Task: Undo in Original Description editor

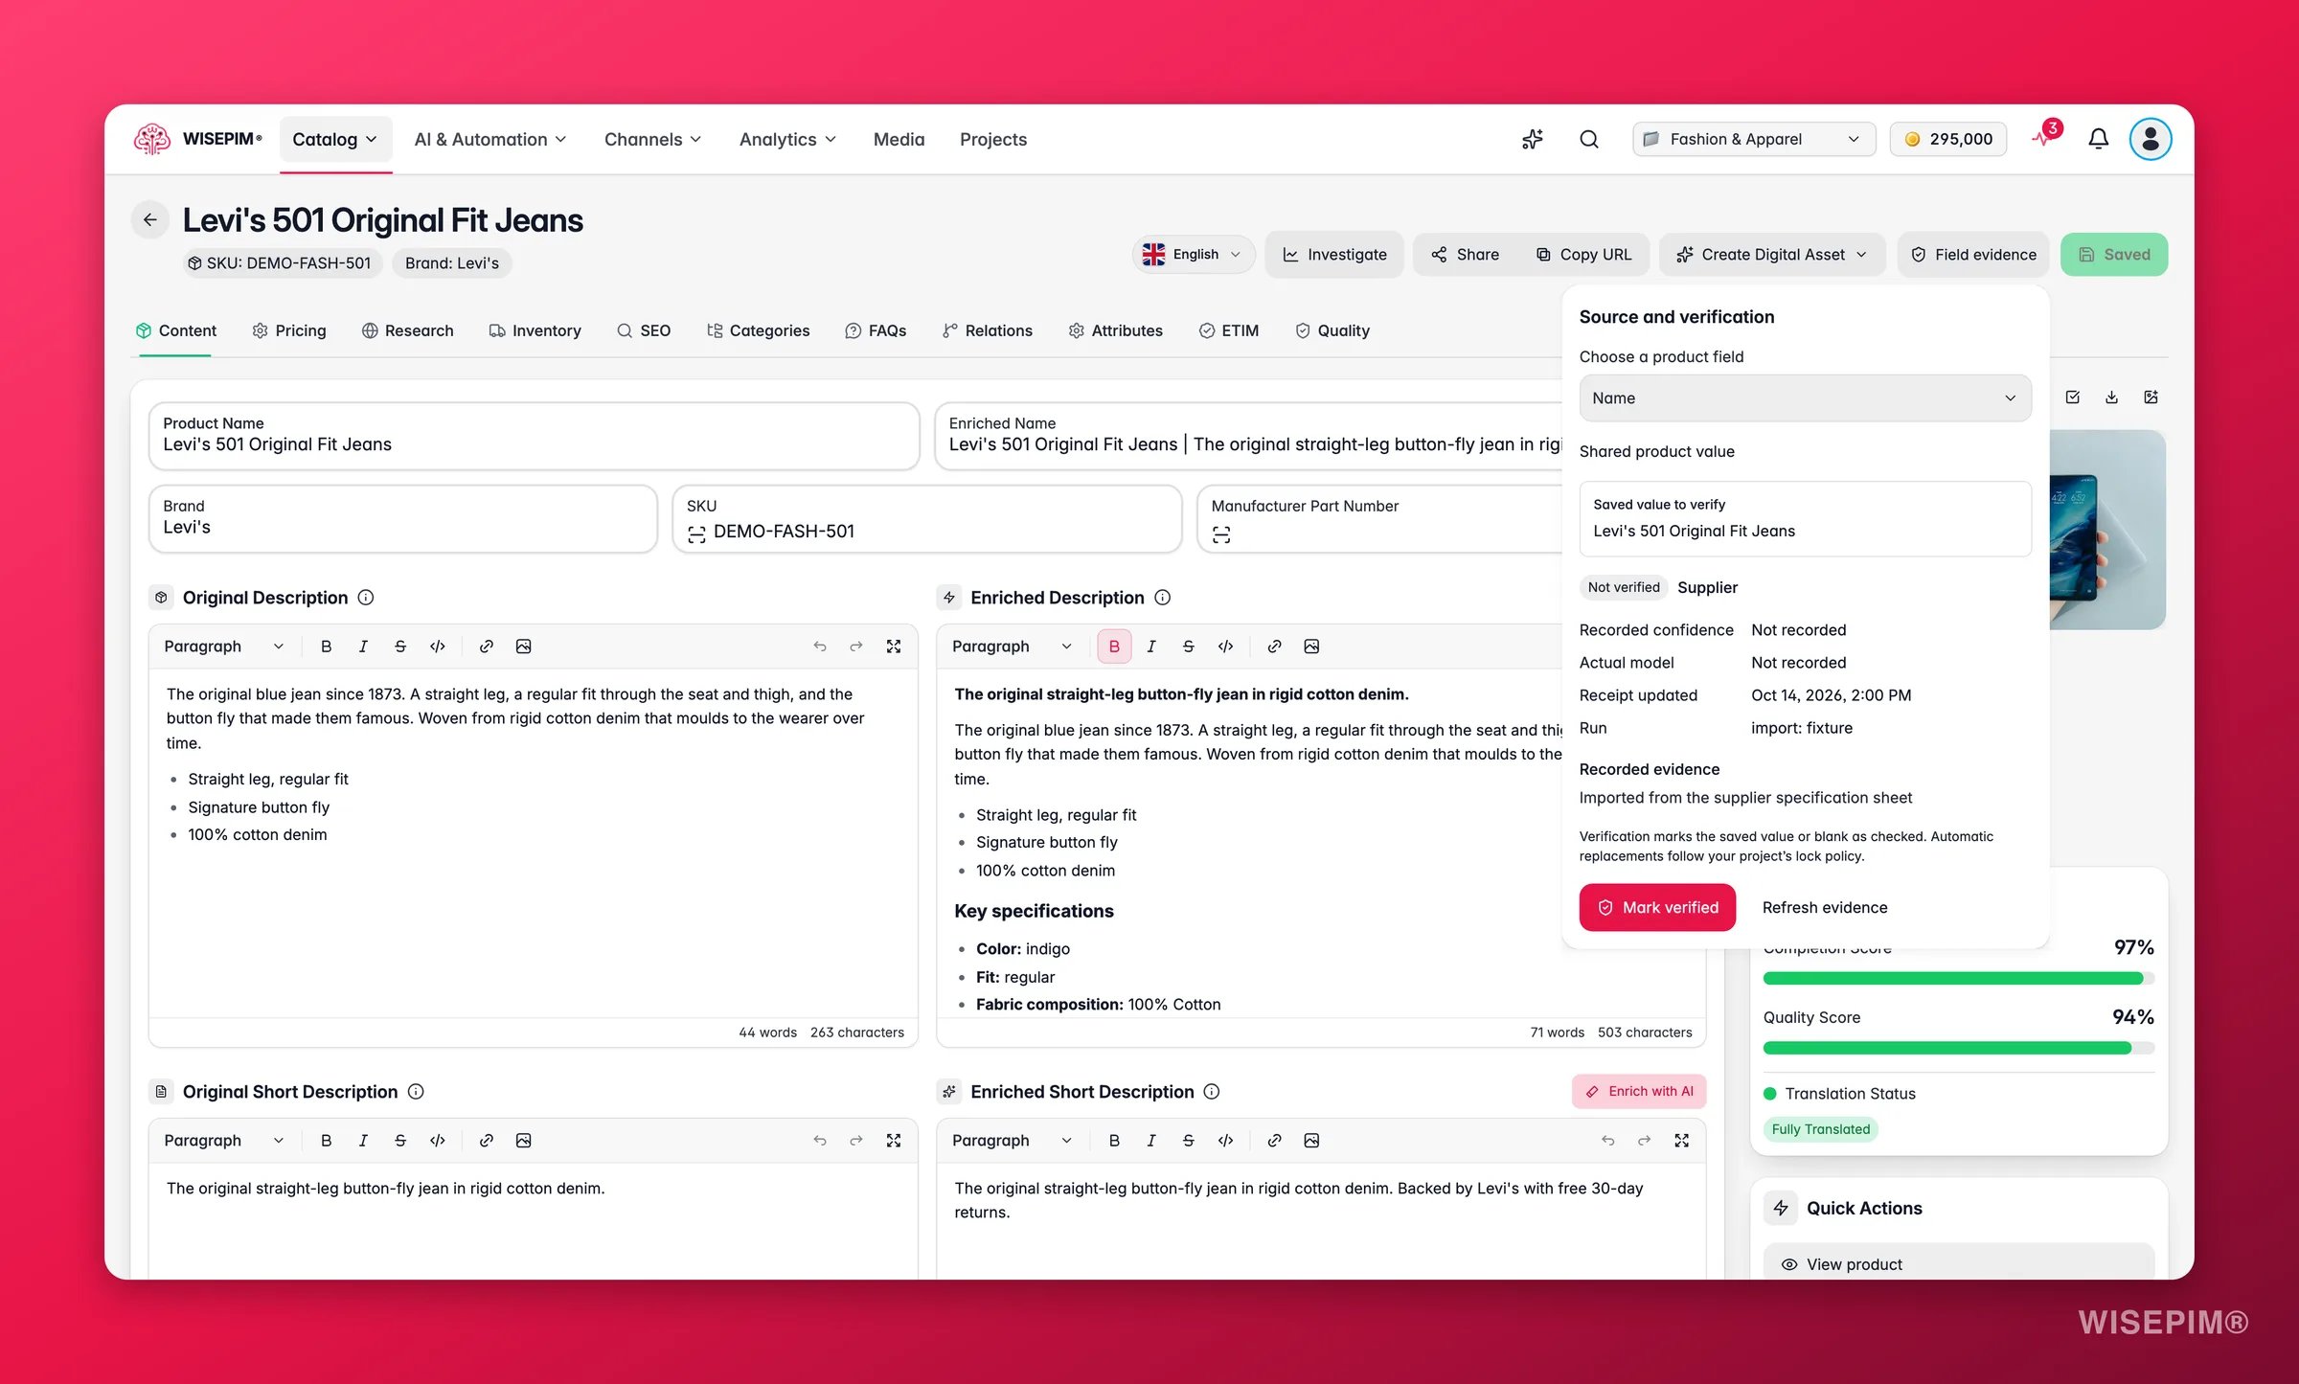Action: pos(820,647)
